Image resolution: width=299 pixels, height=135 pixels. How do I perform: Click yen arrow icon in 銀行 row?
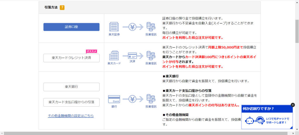point(133,99)
